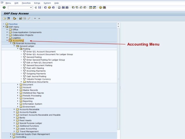This screenshot has width=185, height=139.
Task: Expand the Office folder node
Action: click(7, 30)
